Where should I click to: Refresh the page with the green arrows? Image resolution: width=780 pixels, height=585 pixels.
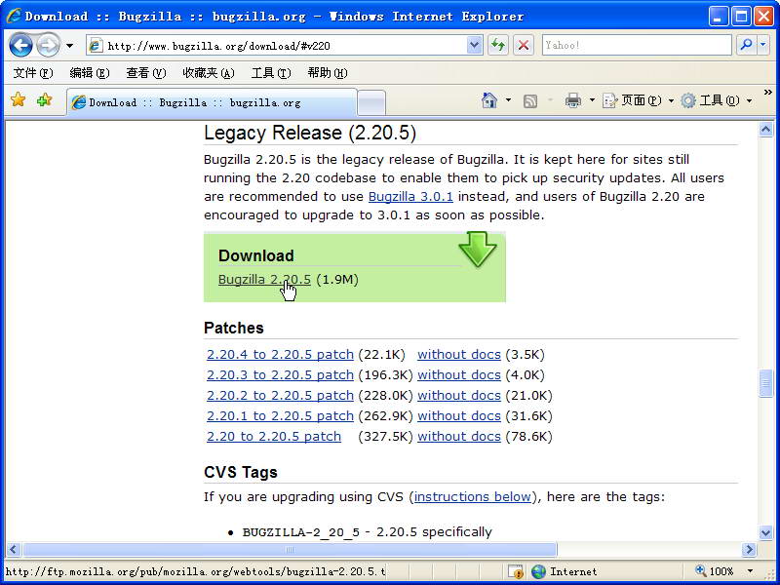[x=498, y=46]
